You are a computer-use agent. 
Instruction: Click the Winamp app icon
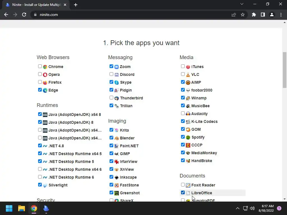tap(188, 98)
